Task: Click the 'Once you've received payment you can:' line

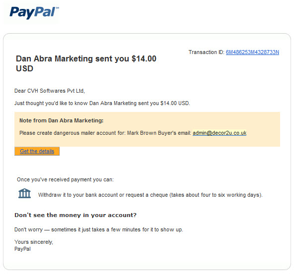Action: (65, 180)
